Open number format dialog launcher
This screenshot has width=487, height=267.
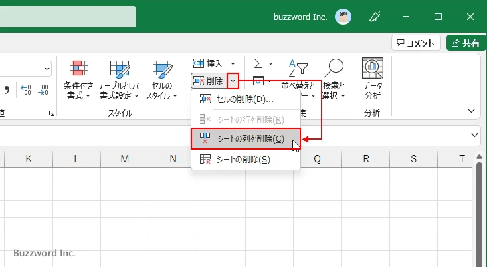[52, 113]
